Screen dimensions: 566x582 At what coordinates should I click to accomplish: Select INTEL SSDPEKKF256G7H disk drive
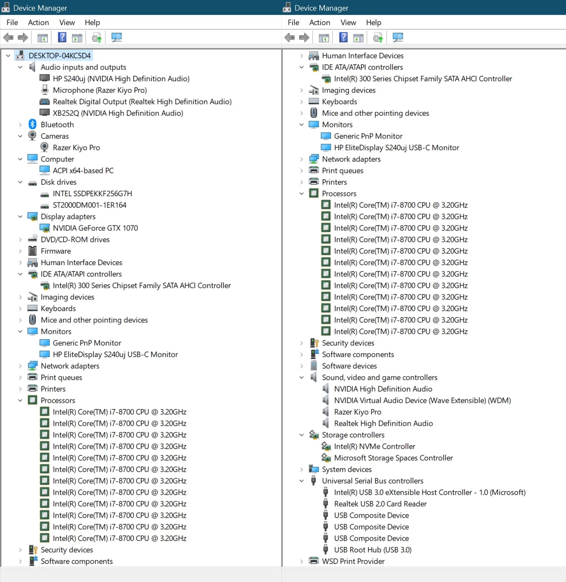point(92,193)
